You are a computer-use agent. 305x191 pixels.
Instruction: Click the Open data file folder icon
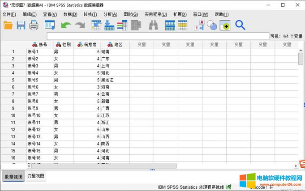point(8,25)
